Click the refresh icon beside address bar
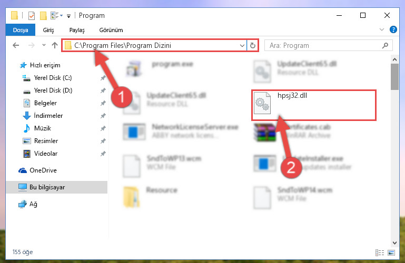Image resolution: width=405 pixels, height=263 pixels. (253, 45)
